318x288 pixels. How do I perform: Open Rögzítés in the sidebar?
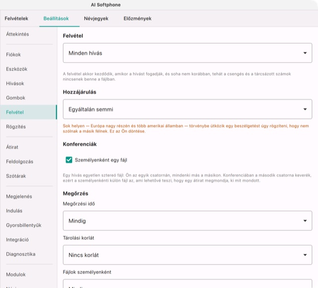(x=29, y=127)
